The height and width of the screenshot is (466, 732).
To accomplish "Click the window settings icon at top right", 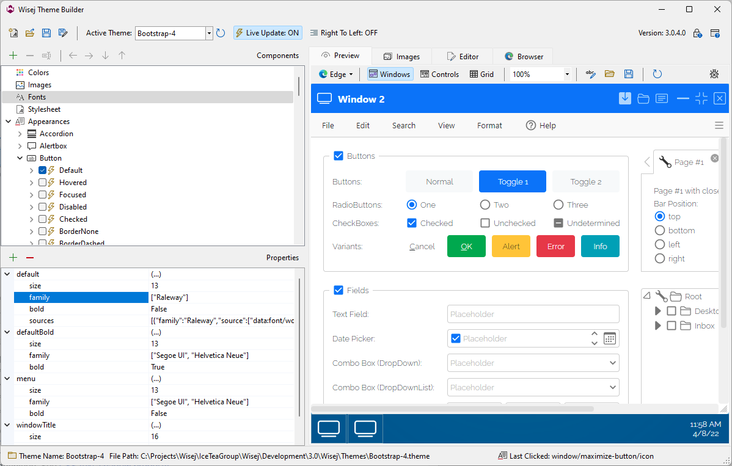I will pyautogui.click(x=715, y=33).
